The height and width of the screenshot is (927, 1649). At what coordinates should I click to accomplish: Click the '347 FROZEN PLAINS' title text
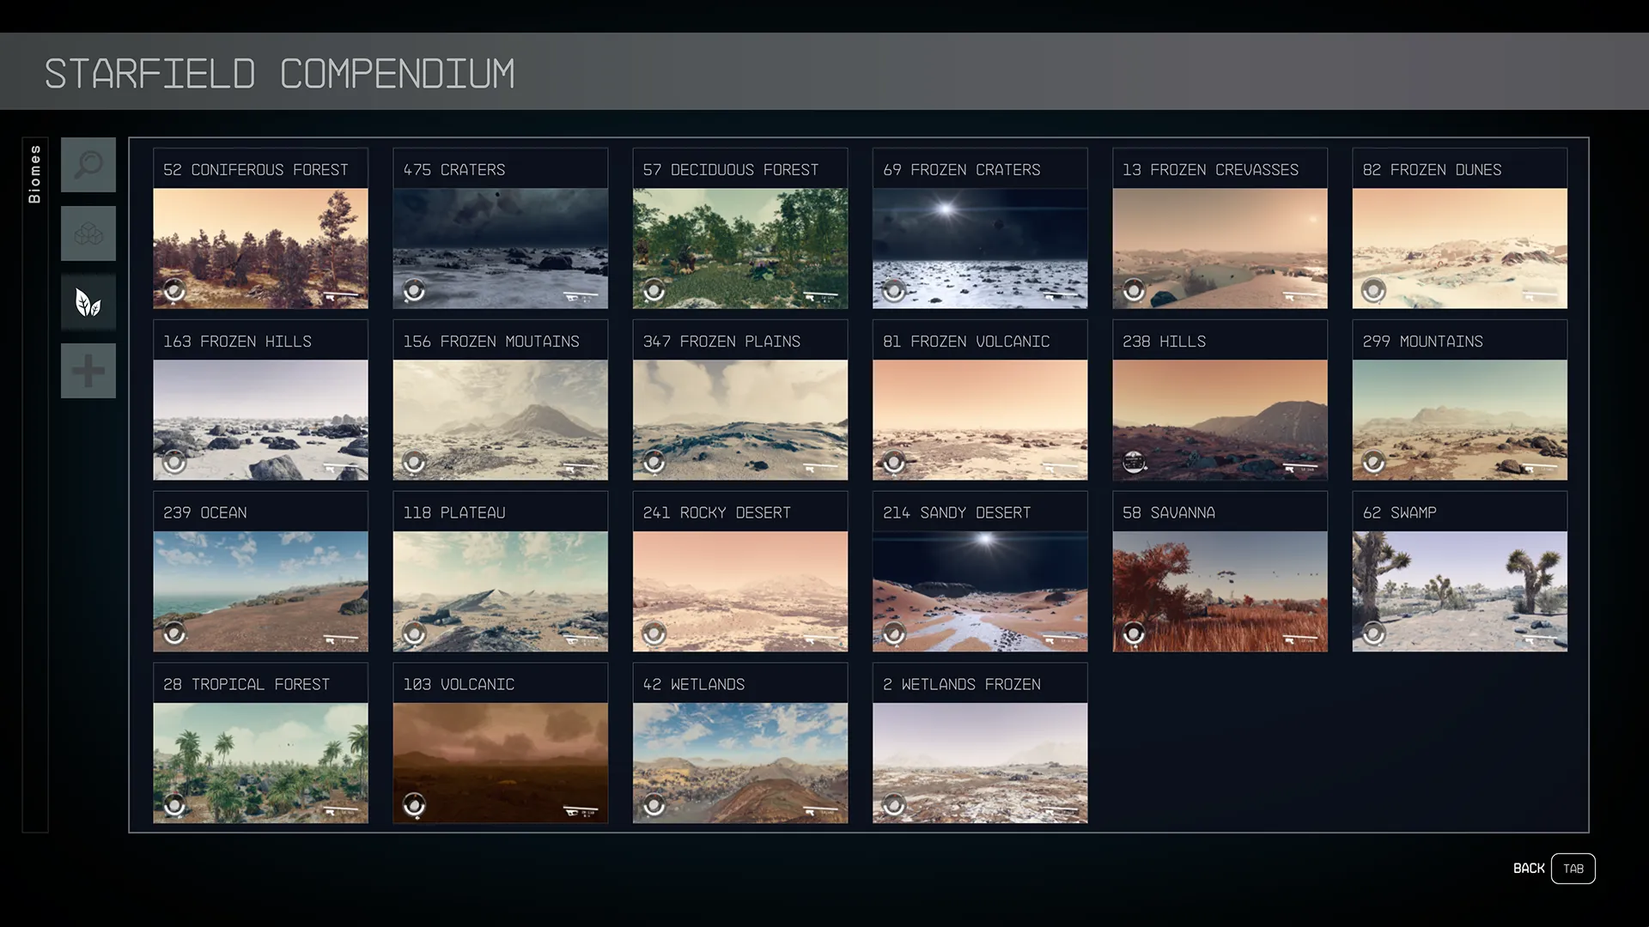click(721, 342)
